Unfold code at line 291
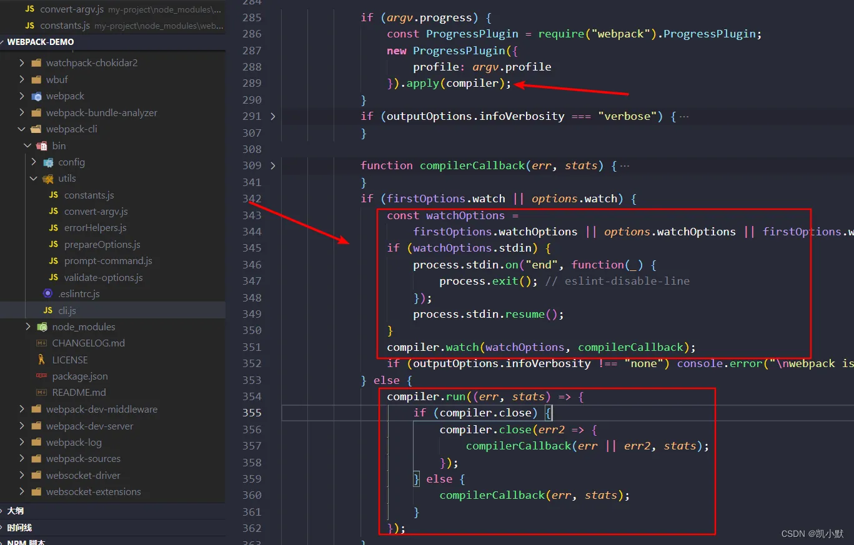The image size is (854, 545). [x=272, y=116]
